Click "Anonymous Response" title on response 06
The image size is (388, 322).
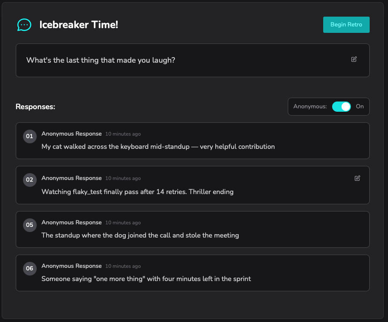[x=72, y=266]
